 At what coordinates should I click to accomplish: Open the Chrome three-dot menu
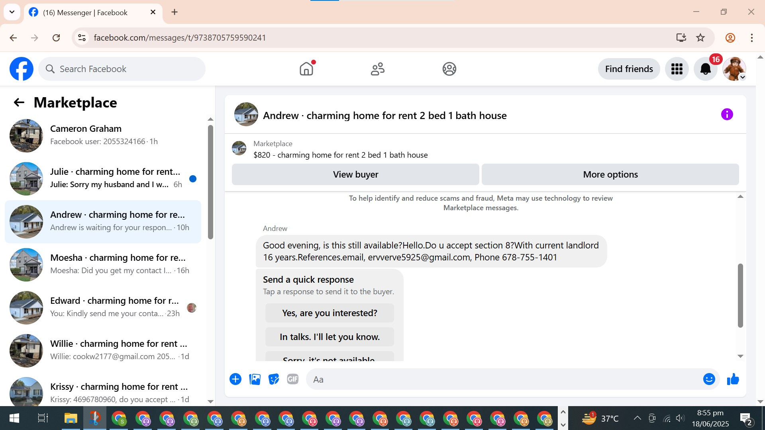click(752, 38)
